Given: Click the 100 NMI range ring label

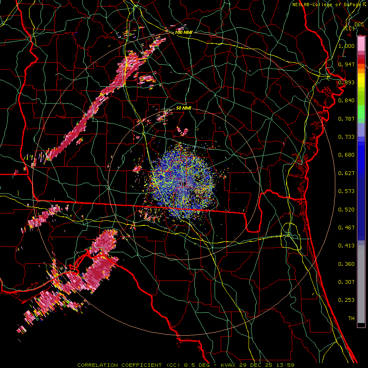Looking at the screenshot, I should (184, 32).
